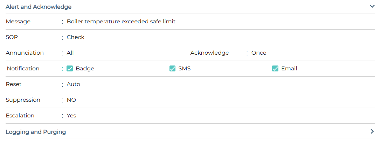This screenshot has width=381, height=162.
Task: Click the Escalation value Yes
Action: pyautogui.click(x=71, y=116)
